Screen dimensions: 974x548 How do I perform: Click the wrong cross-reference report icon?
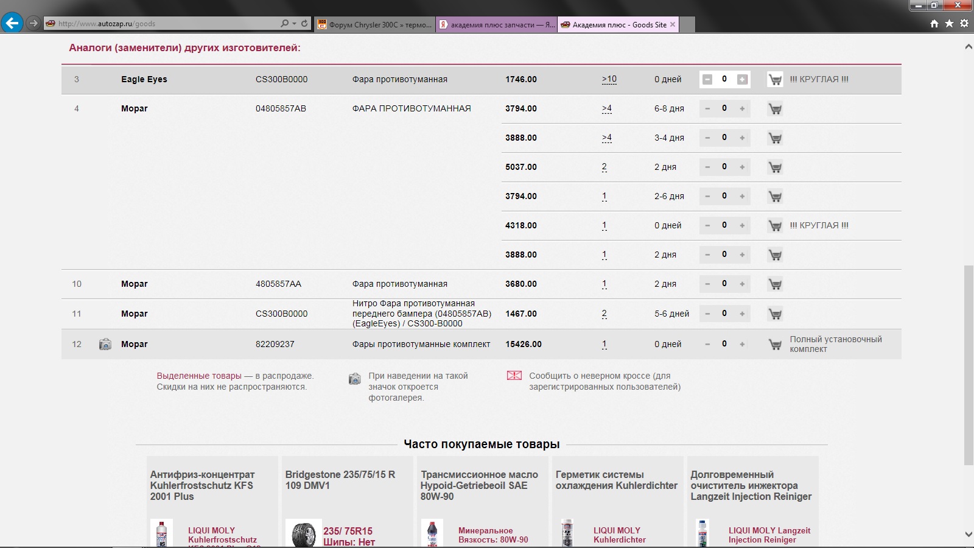[x=514, y=375]
